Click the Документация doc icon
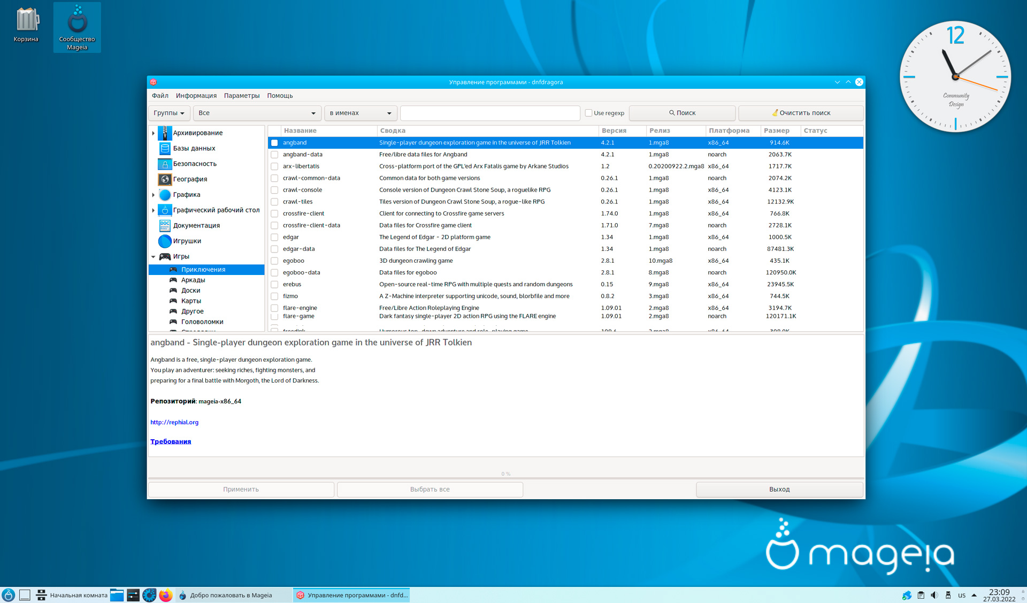 coord(165,225)
